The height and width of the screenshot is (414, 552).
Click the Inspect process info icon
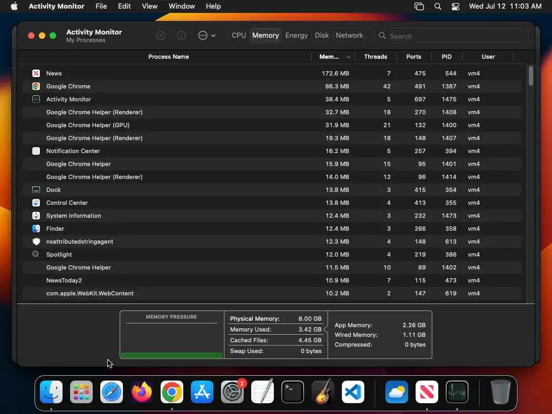[x=181, y=36]
